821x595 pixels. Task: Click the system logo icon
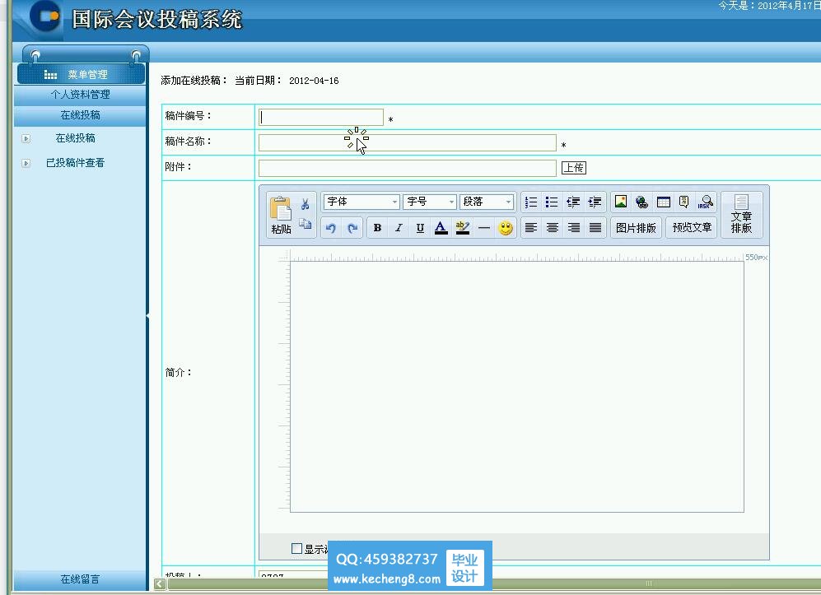[45, 16]
